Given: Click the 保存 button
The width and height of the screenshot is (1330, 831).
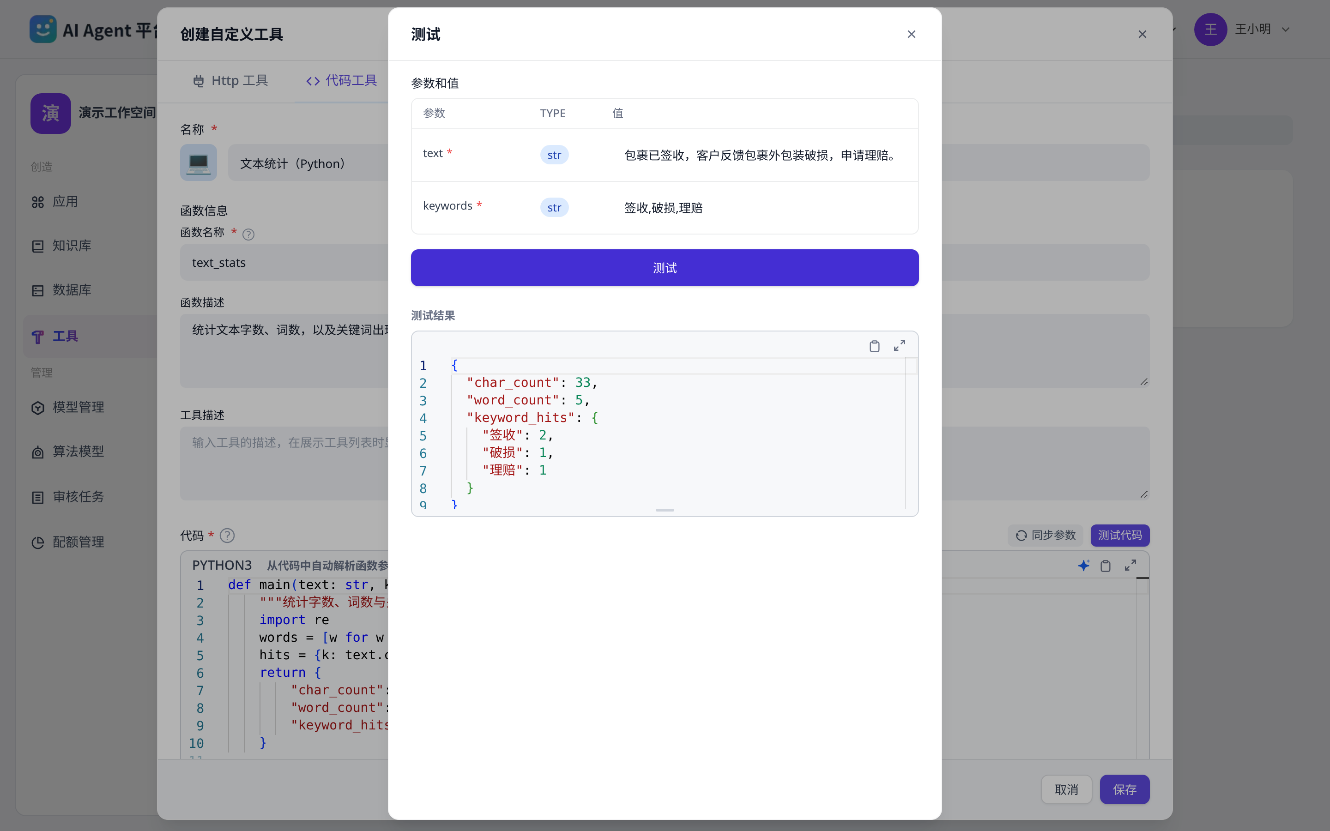Looking at the screenshot, I should click(1124, 789).
